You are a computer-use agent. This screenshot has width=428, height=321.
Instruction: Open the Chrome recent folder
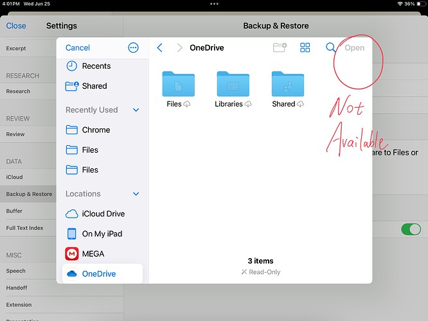(102, 130)
